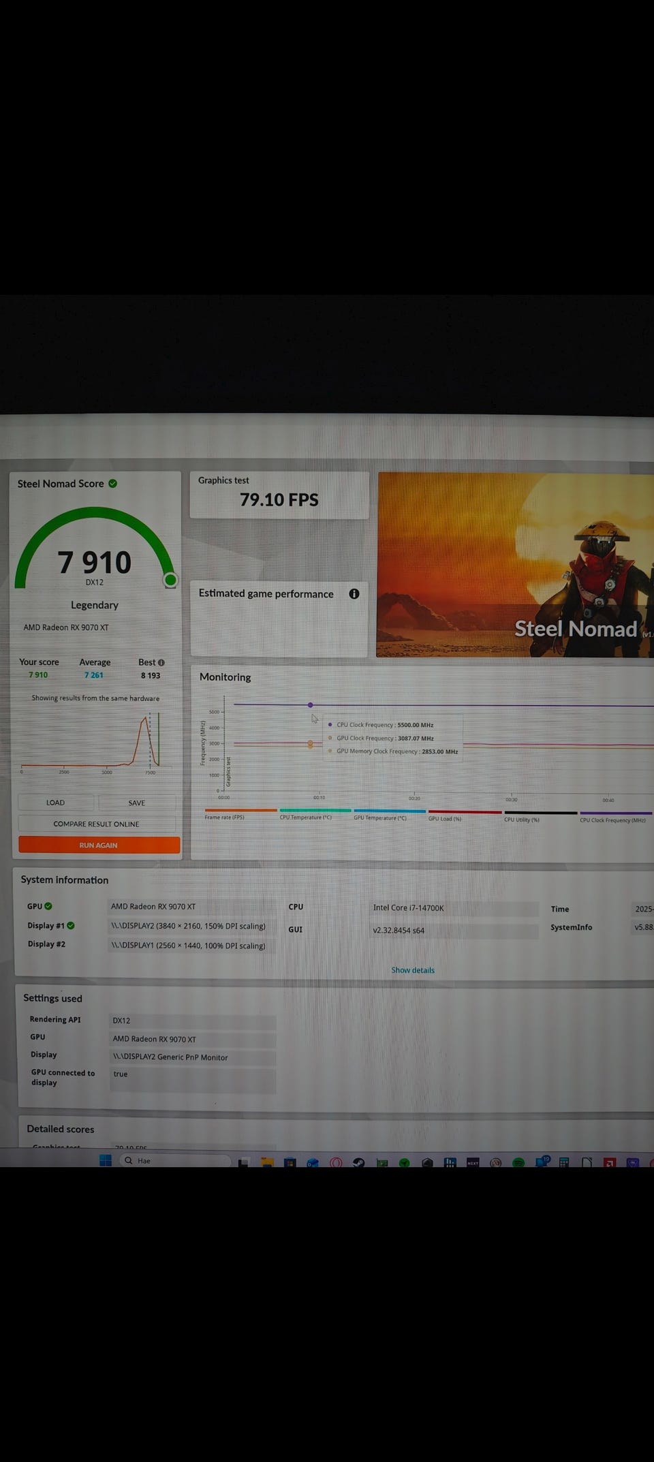
Task: Click the green verified checkmark beside Steel Nomad Score
Action: (x=113, y=484)
